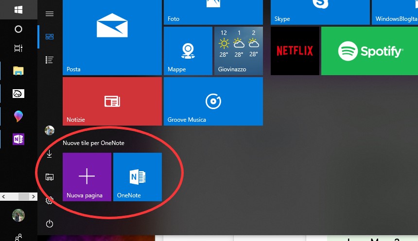Open user account avatar in Start menu
This screenshot has height=241, width=418.
point(50,130)
